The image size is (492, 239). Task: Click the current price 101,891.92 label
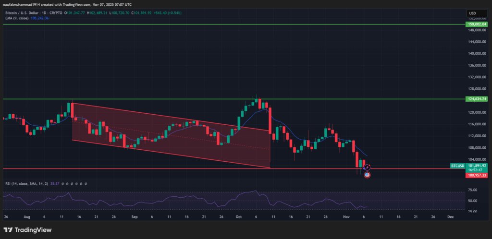pos(477,166)
